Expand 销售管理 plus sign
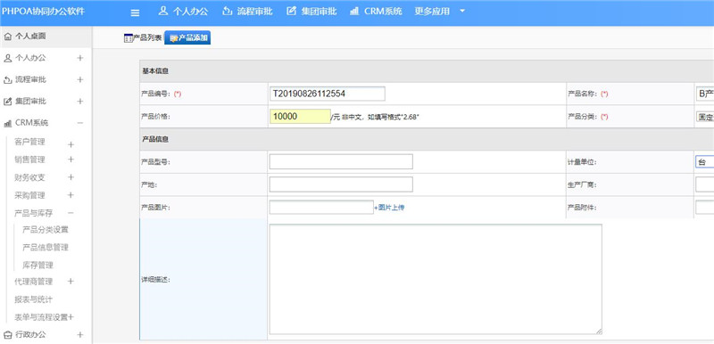This screenshot has height=344, width=714. (x=71, y=160)
